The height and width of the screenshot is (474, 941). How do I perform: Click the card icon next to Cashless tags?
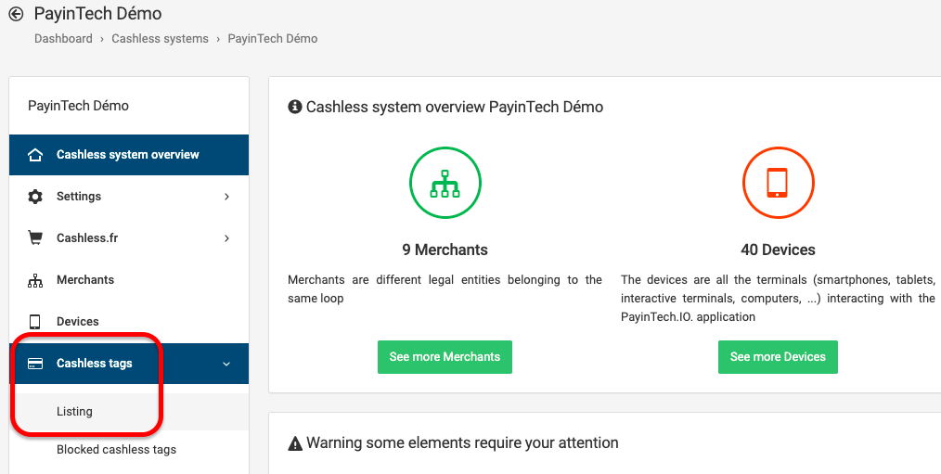tap(35, 364)
